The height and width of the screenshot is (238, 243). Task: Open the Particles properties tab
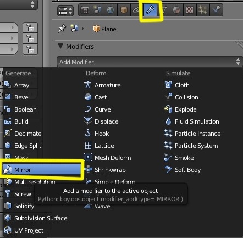[203, 10]
